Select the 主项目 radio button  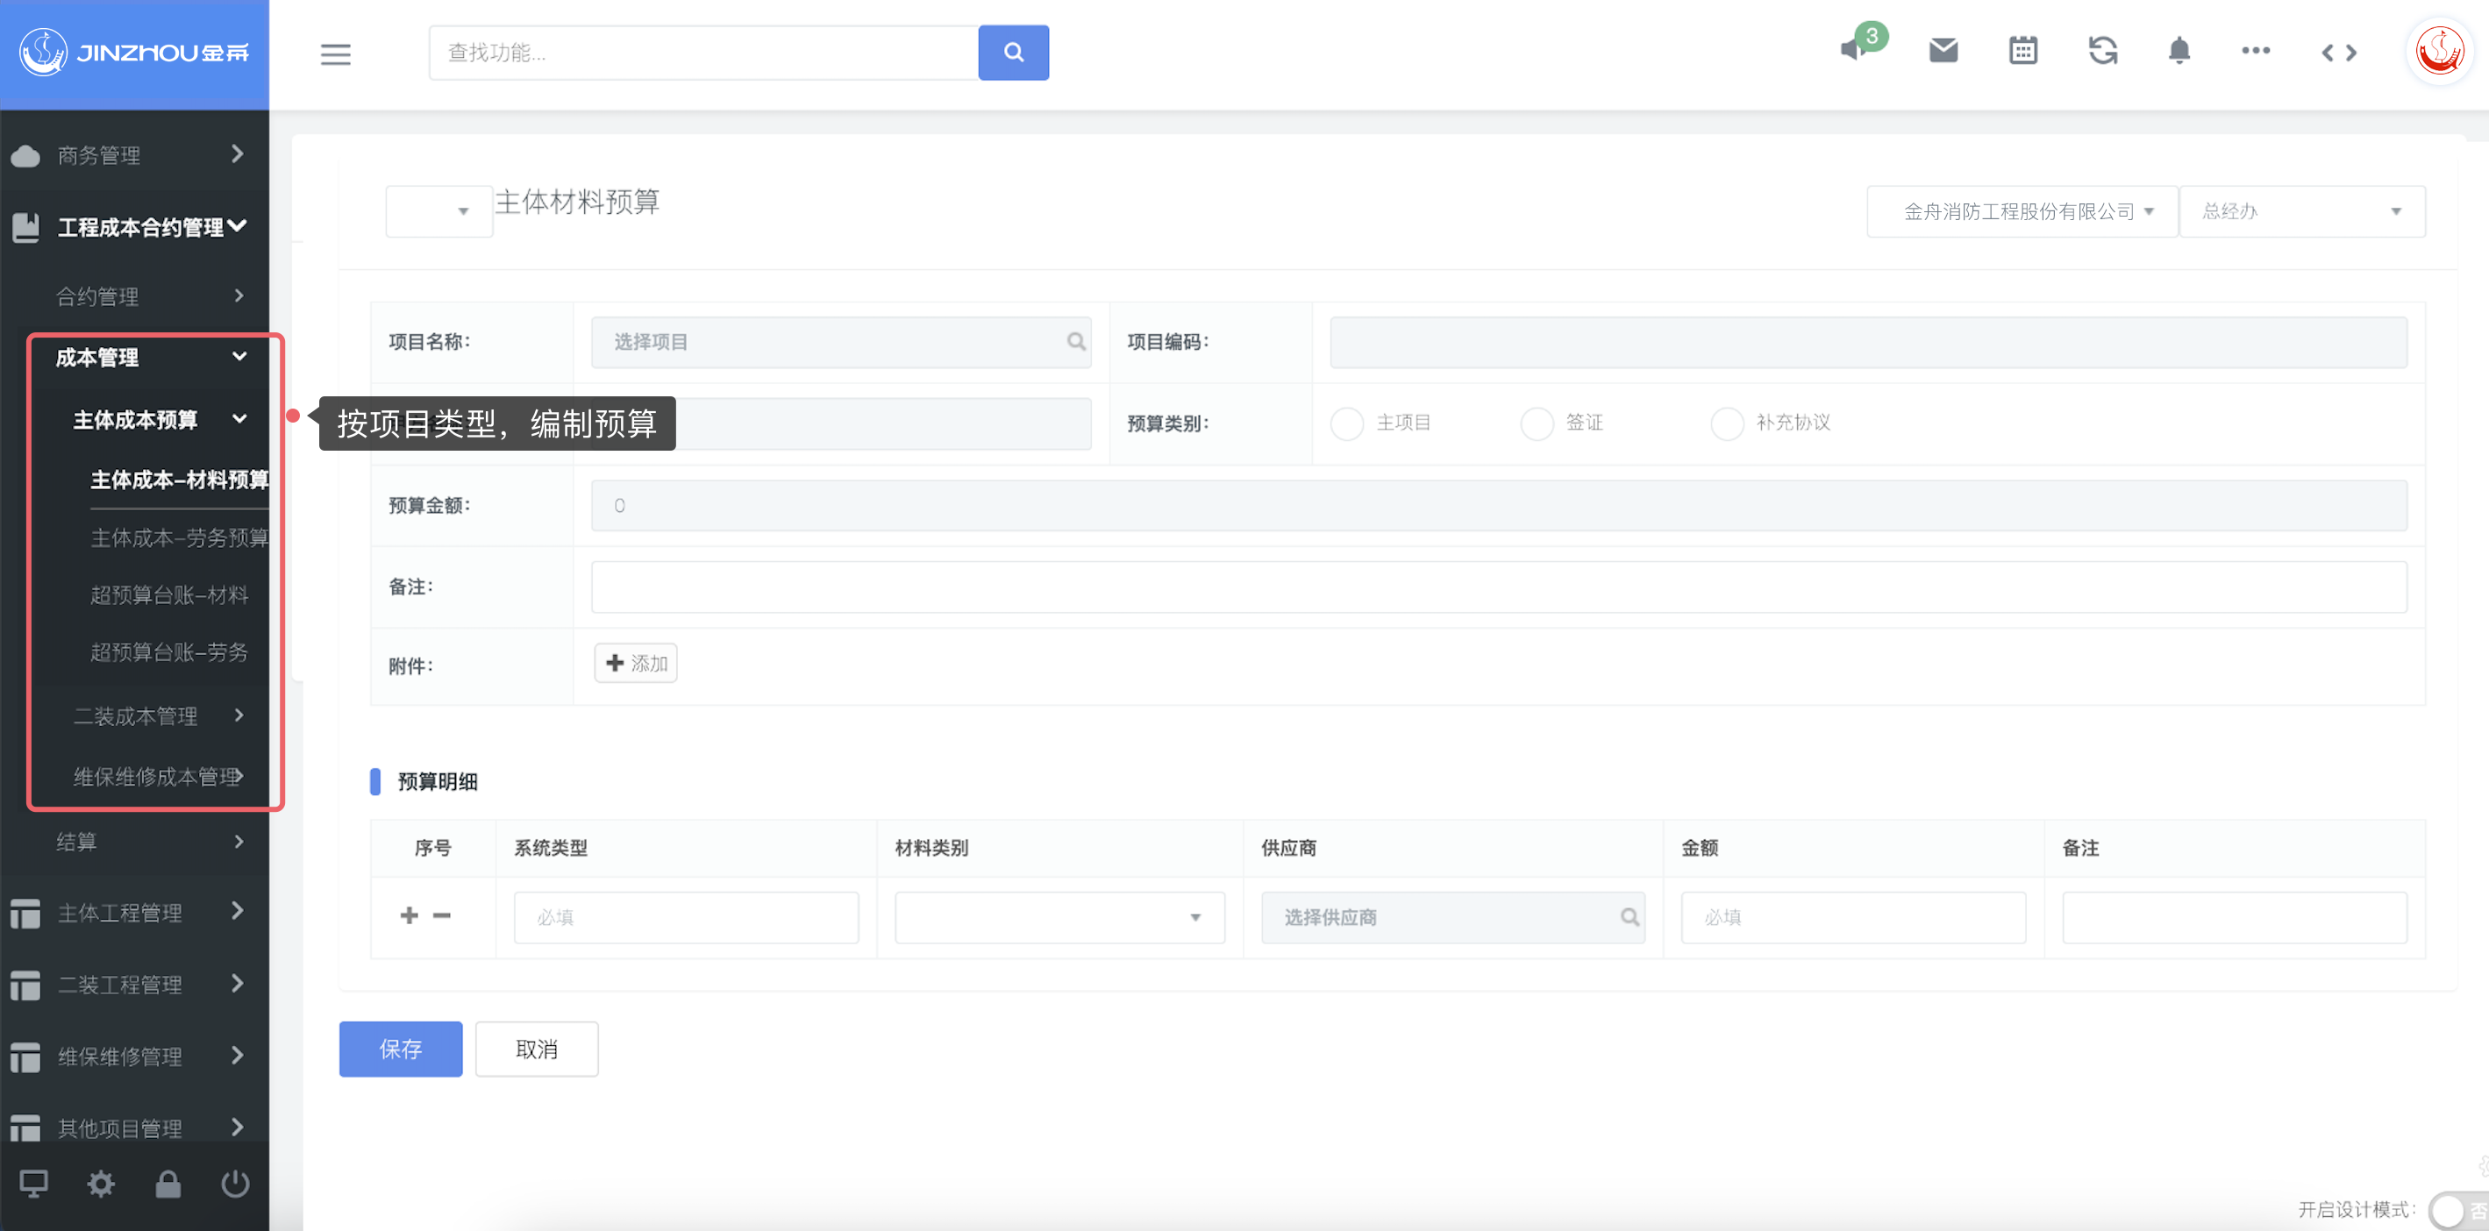[1346, 423]
